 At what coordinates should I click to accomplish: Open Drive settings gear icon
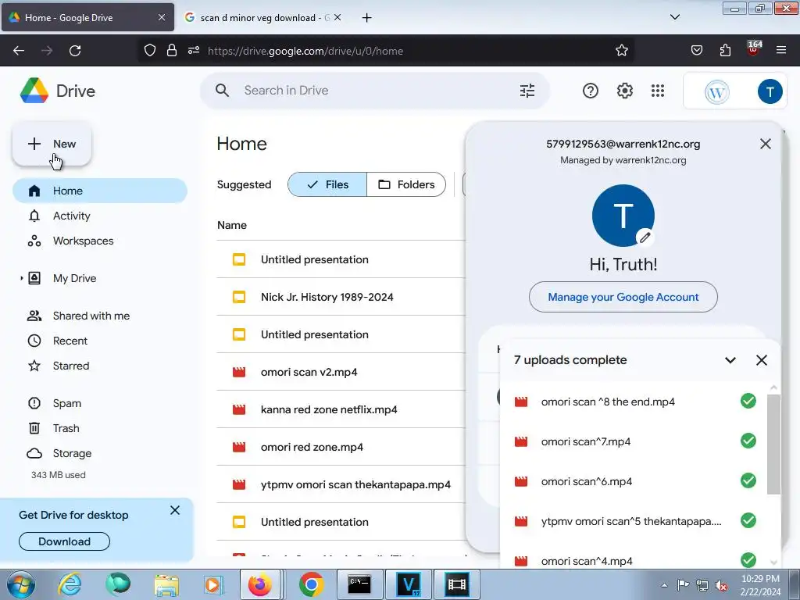point(624,91)
